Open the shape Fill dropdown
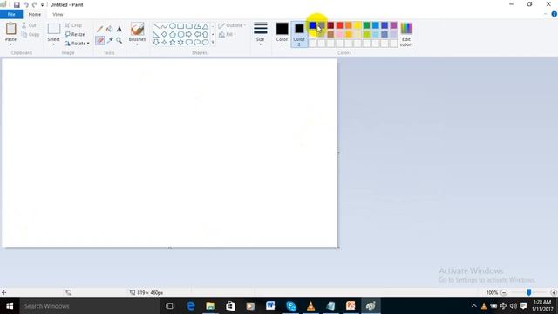 [227, 35]
